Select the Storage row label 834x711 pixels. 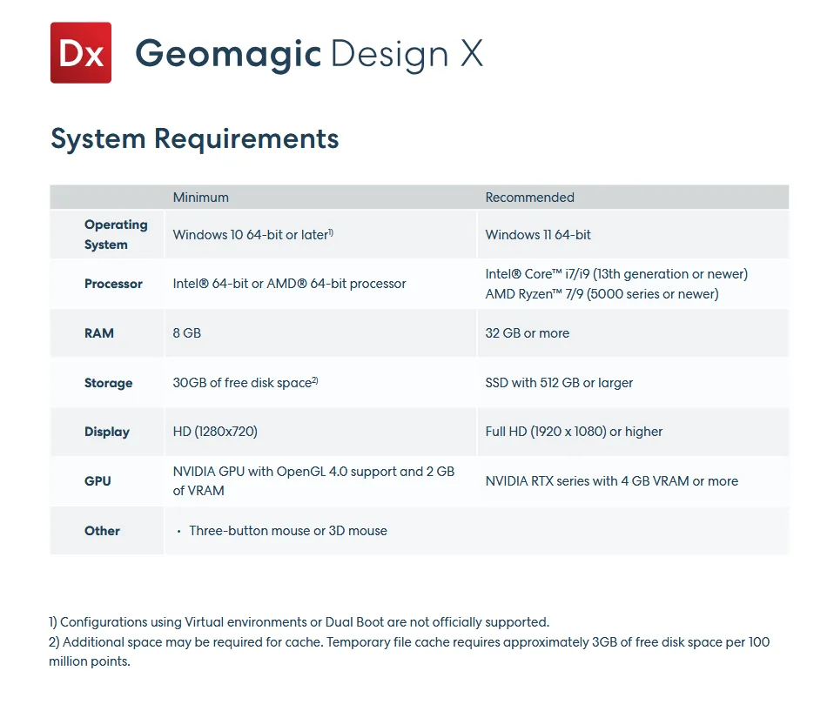tap(108, 383)
